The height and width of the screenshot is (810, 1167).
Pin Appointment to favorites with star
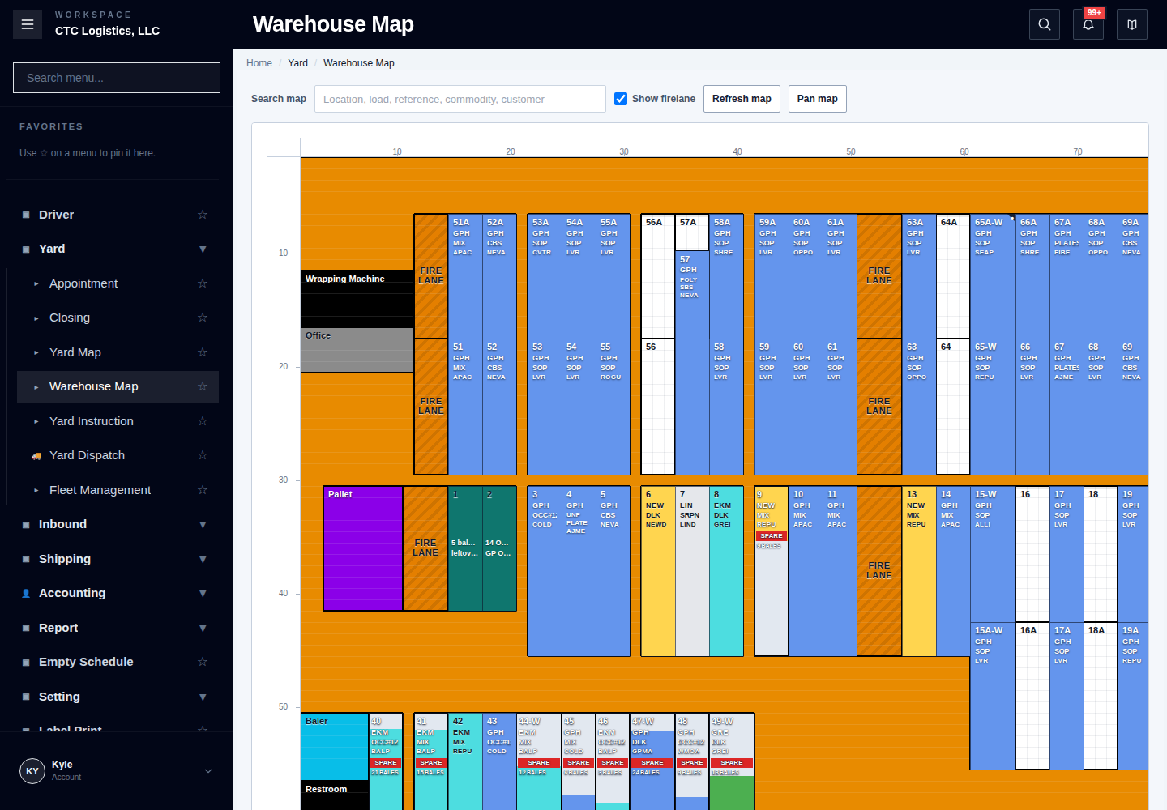pos(203,283)
